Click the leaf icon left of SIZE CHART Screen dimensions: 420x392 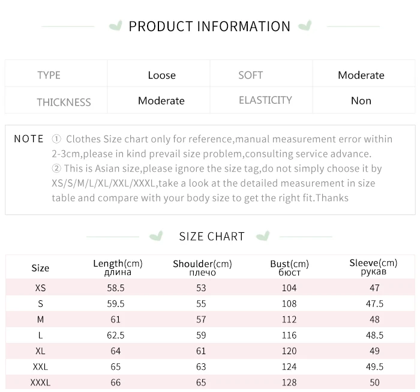(156, 236)
